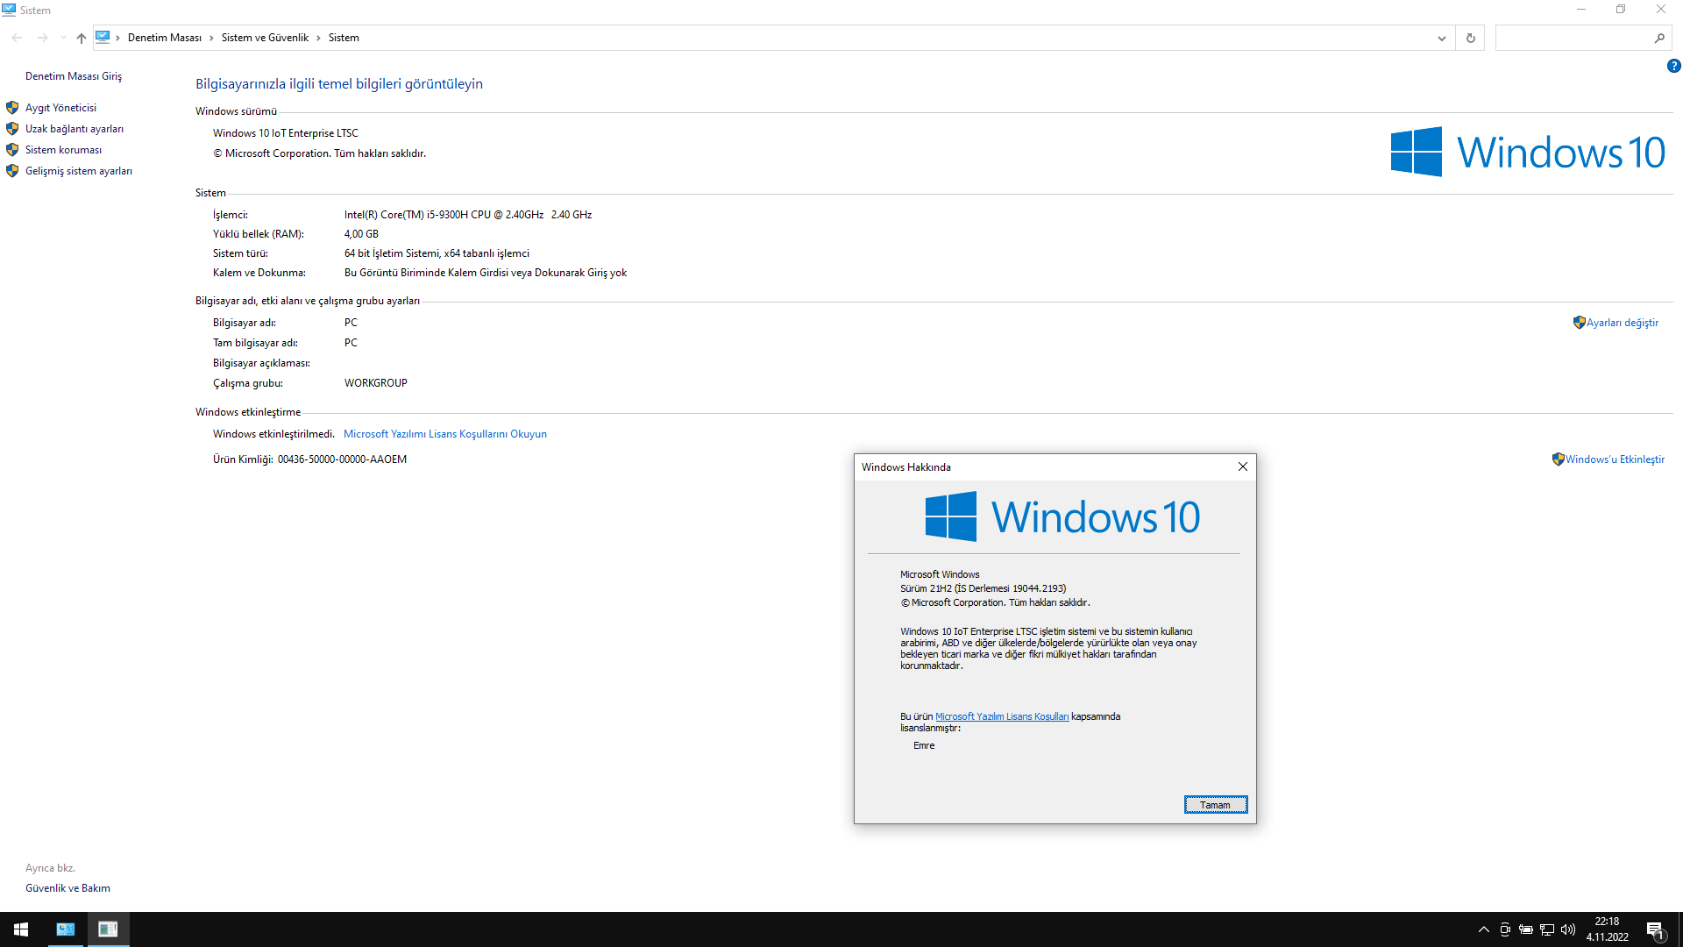Click Denetim Masası breadcrumb item

pyautogui.click(x=164, y=38)
